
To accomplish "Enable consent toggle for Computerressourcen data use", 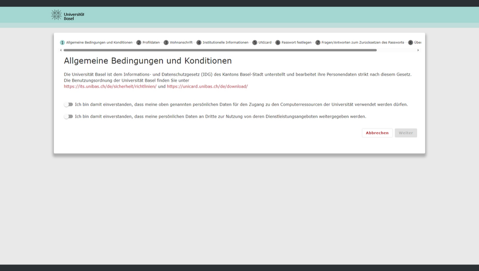I will 68,105.
